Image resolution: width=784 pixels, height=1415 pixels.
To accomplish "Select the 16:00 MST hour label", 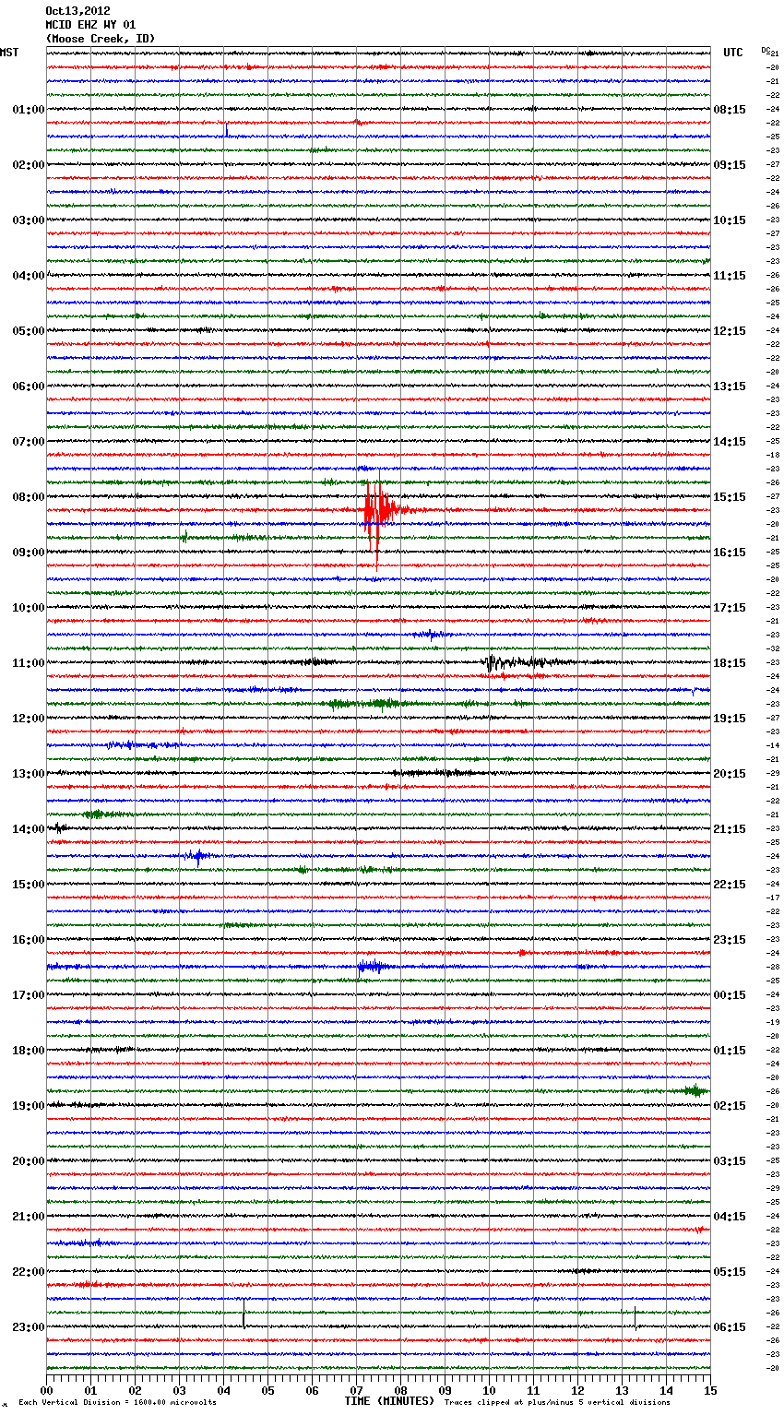I will coord(28,940).
